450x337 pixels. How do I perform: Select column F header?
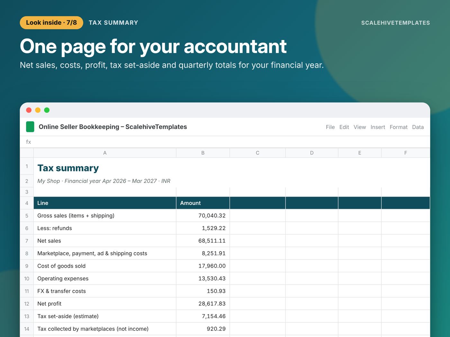point(406,153)
